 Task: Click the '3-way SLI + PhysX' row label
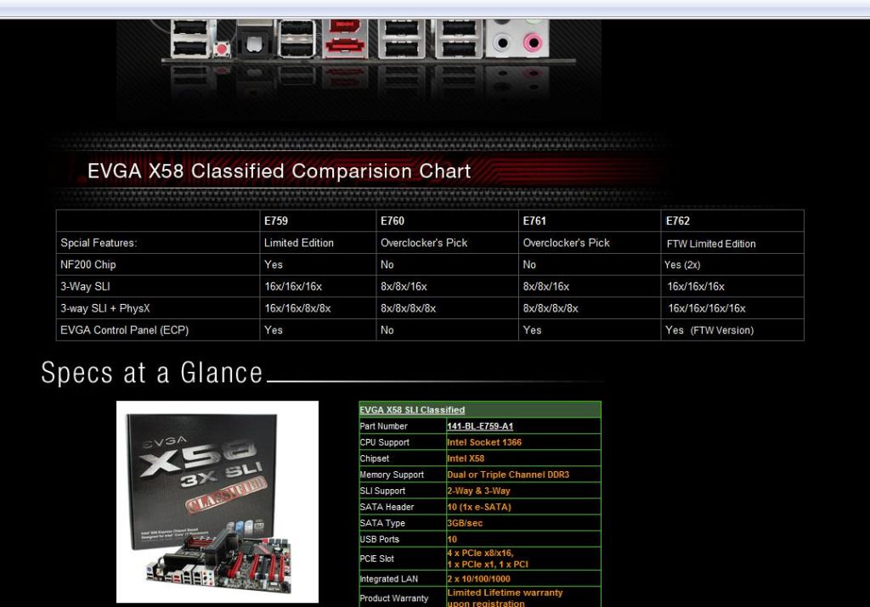pos(105,308)
